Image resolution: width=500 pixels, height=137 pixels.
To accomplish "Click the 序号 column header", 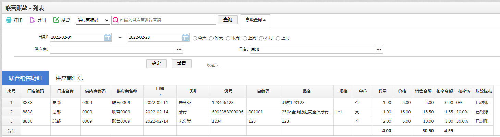I will (11, 91).
